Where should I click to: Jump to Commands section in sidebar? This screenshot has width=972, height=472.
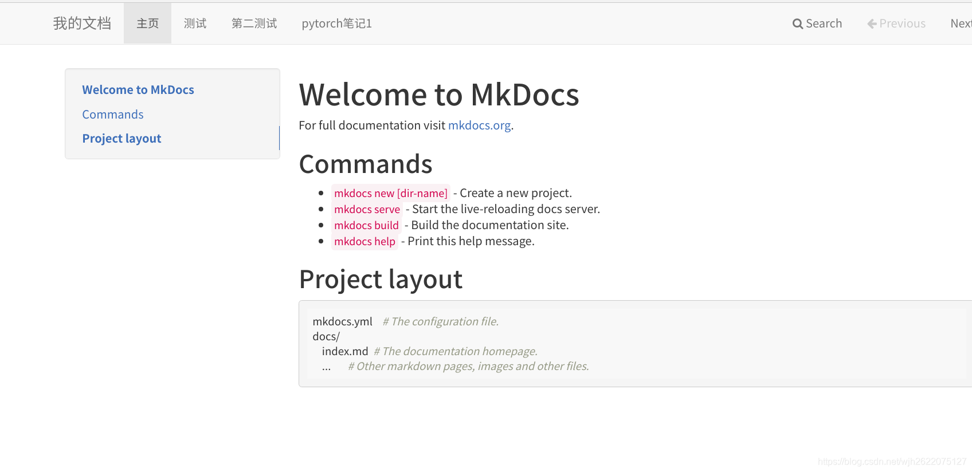click(x=113, y=115)
